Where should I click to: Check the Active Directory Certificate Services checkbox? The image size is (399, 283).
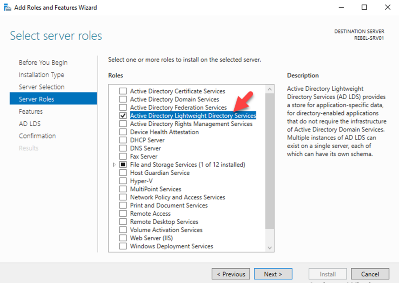(123, 91)
